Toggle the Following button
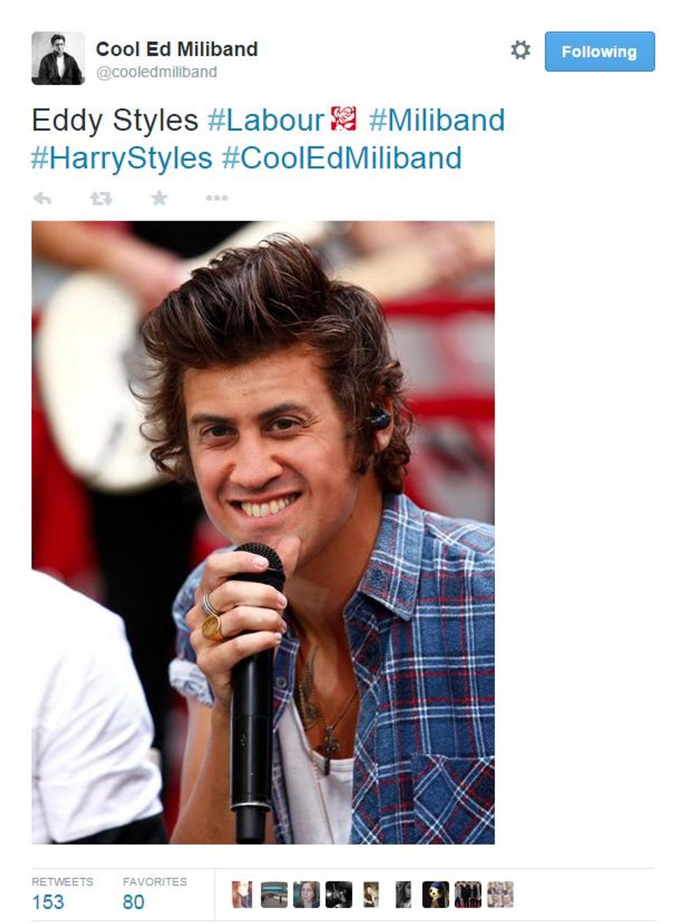The width and height of the screenshot is (686, 924). [x=600, y=51]
